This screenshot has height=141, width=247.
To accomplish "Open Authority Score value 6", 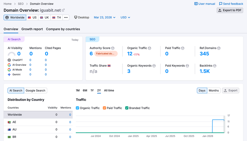I will 91,54.
